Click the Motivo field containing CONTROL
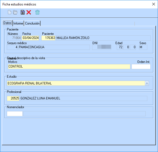Image resolution: width=158 pixels, height=152 pixels. pos(69,66)
